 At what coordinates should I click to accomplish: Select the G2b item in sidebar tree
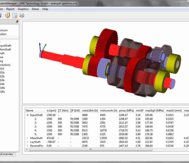(x=2, y=76)
